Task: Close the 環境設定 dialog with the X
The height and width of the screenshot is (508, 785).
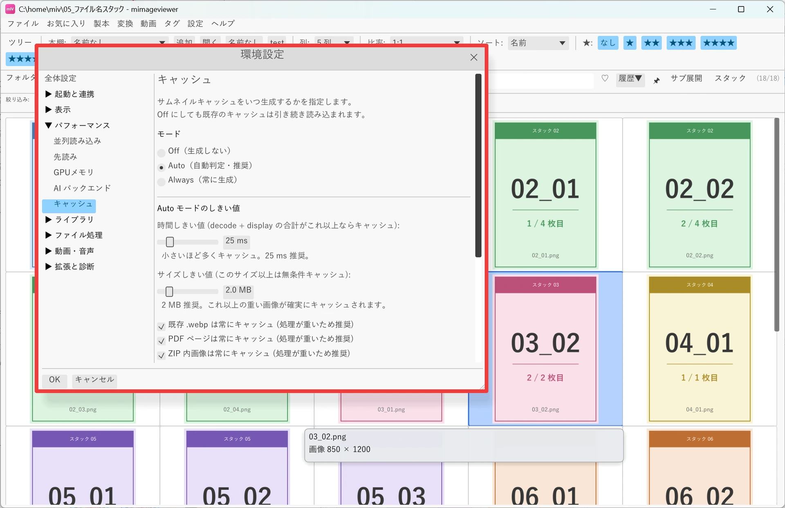Action: 473,58
